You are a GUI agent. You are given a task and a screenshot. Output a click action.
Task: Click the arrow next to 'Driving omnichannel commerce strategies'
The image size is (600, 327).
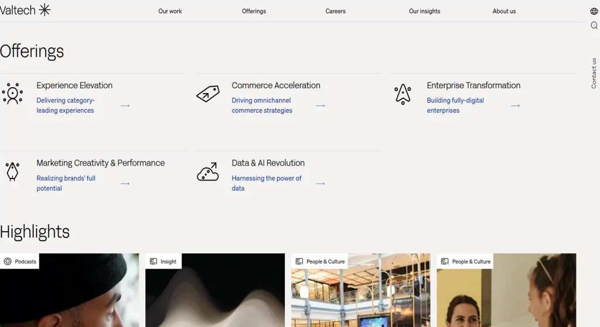[320, 106]
